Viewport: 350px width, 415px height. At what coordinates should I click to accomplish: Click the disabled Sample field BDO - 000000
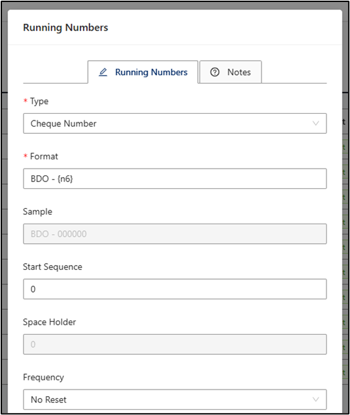175,234
